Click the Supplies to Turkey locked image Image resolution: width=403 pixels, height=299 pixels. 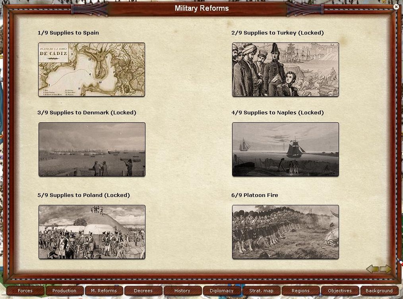285,69
